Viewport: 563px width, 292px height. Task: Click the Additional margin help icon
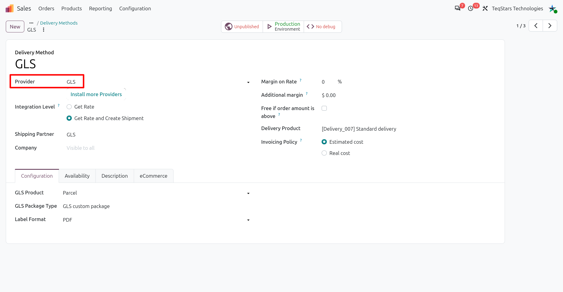[307, 93]
